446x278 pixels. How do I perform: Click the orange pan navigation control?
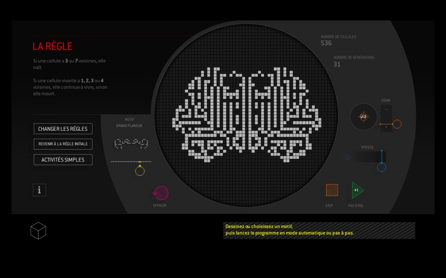click(363, 116)
